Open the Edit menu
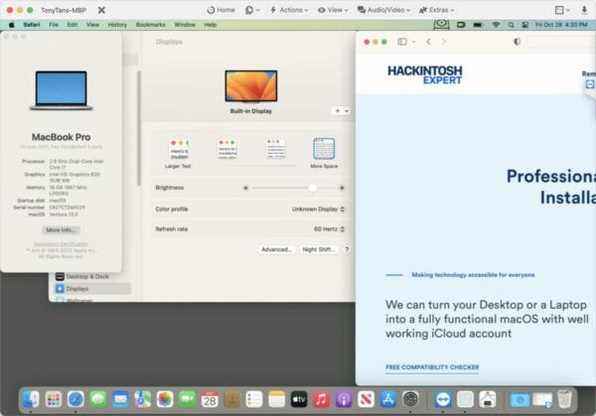The height and width of the screenshot is (416, 596). 73,25
